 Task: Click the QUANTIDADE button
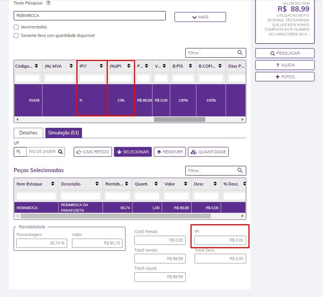[208, 152]
